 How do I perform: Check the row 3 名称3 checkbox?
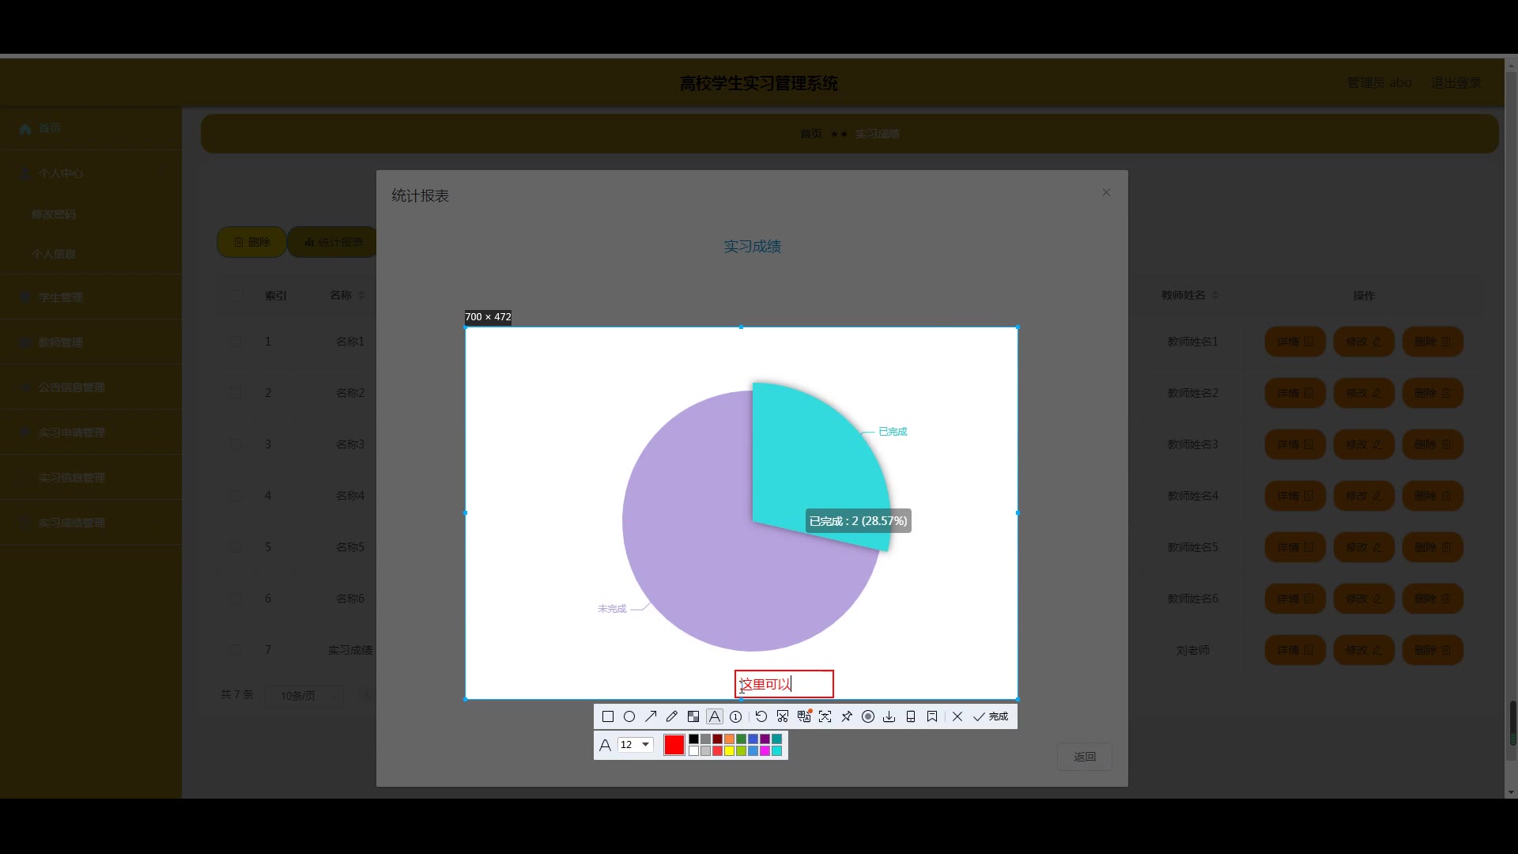coord(236,444)
